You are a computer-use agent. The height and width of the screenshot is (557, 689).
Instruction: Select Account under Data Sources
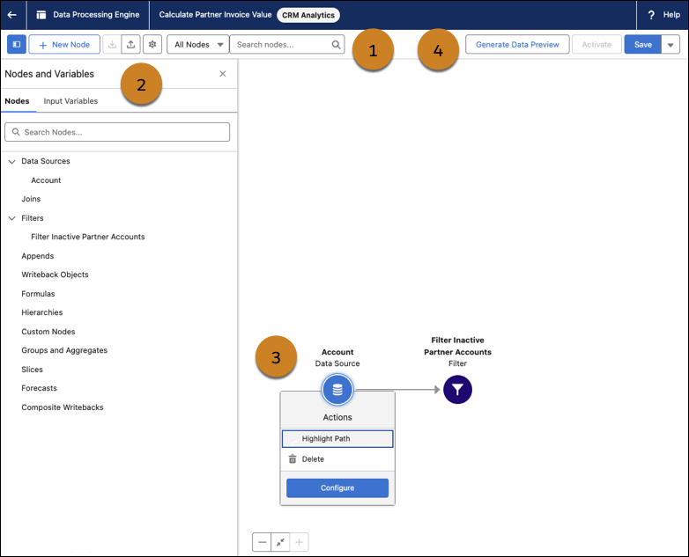(x=46, y=180)
